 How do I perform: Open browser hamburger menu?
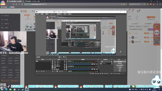pos(160,4)
